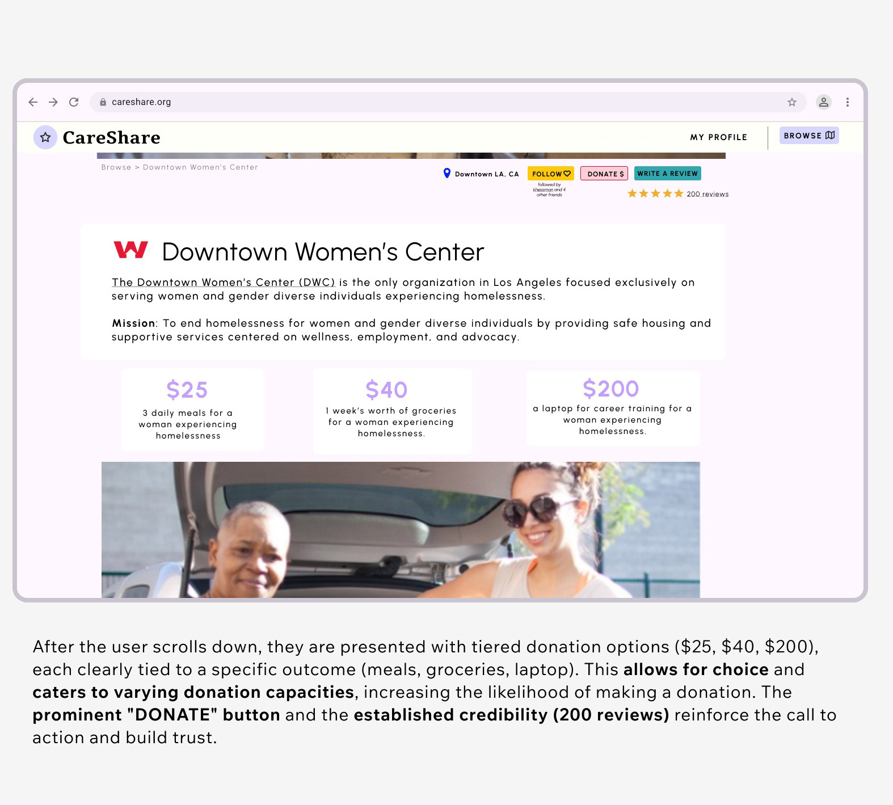Click the blue location pin icon
Image resolution: width=893 pixels, height=805 pixels.
coord(447,173)
